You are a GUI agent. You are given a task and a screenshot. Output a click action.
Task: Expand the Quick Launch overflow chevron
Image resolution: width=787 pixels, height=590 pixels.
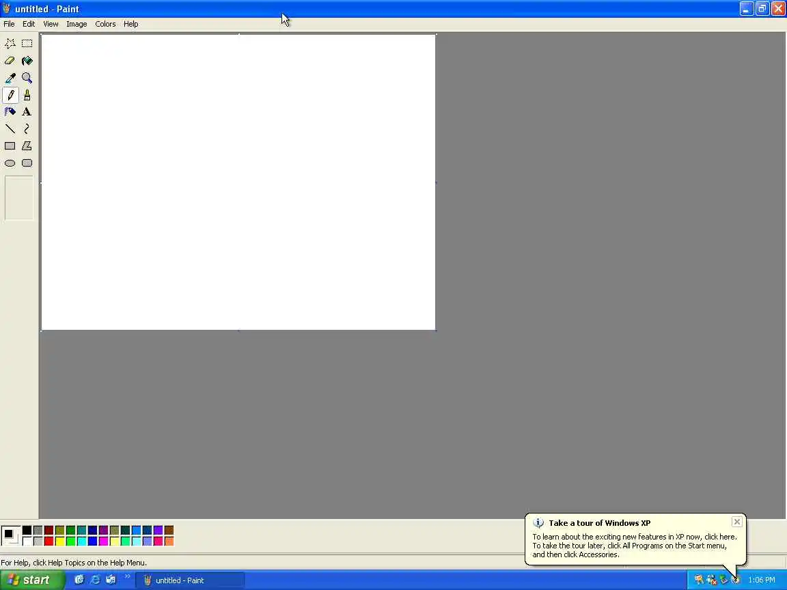tap(128, 577)
